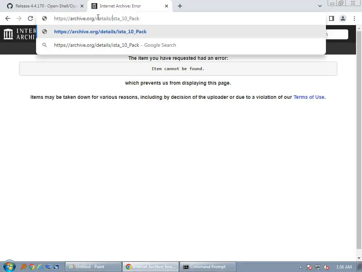
Task: Click the muted volume tray icon
Action: (x=326, y=267)
